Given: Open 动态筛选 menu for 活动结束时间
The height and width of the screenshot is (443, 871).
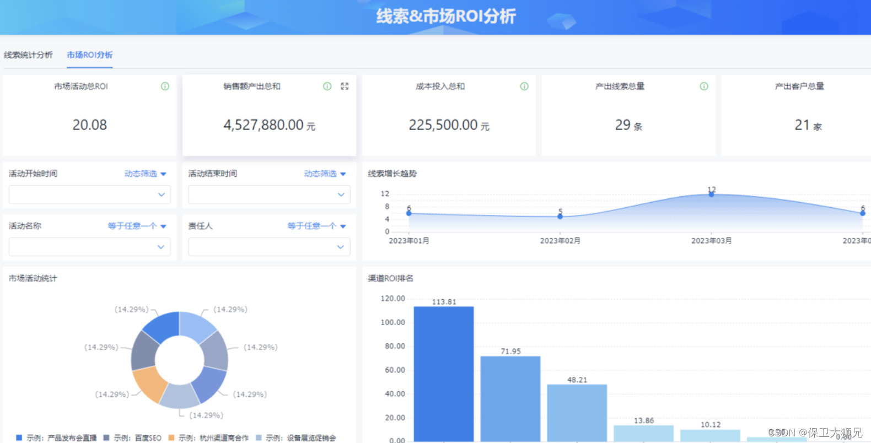Looking at the screenshot, I should [x=325, y=174].
